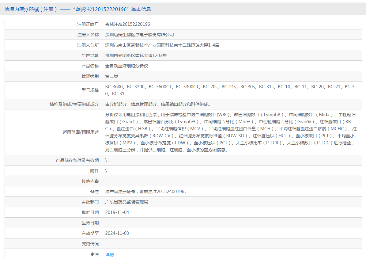The image size is (366, 259).
Task: Select approval date 2019-11-04
Action: (x=117, y=212)
